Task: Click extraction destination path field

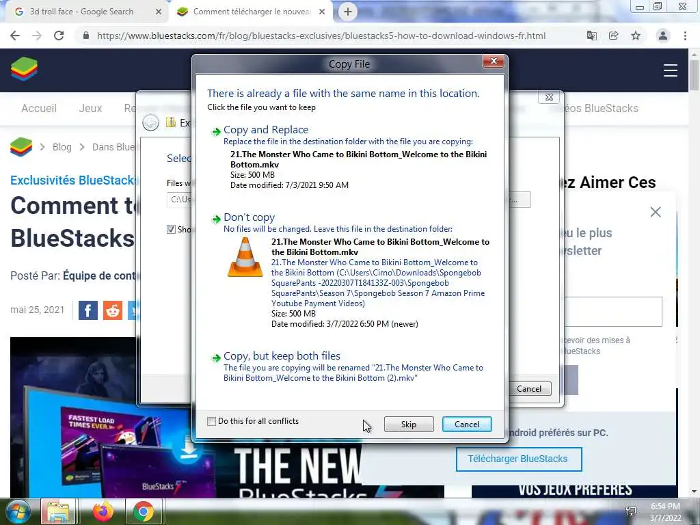Action: (180, 200)
